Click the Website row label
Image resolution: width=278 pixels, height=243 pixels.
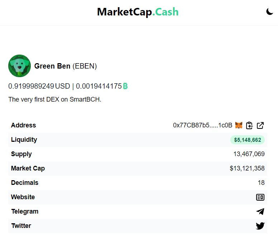click(x=23, y=197)
